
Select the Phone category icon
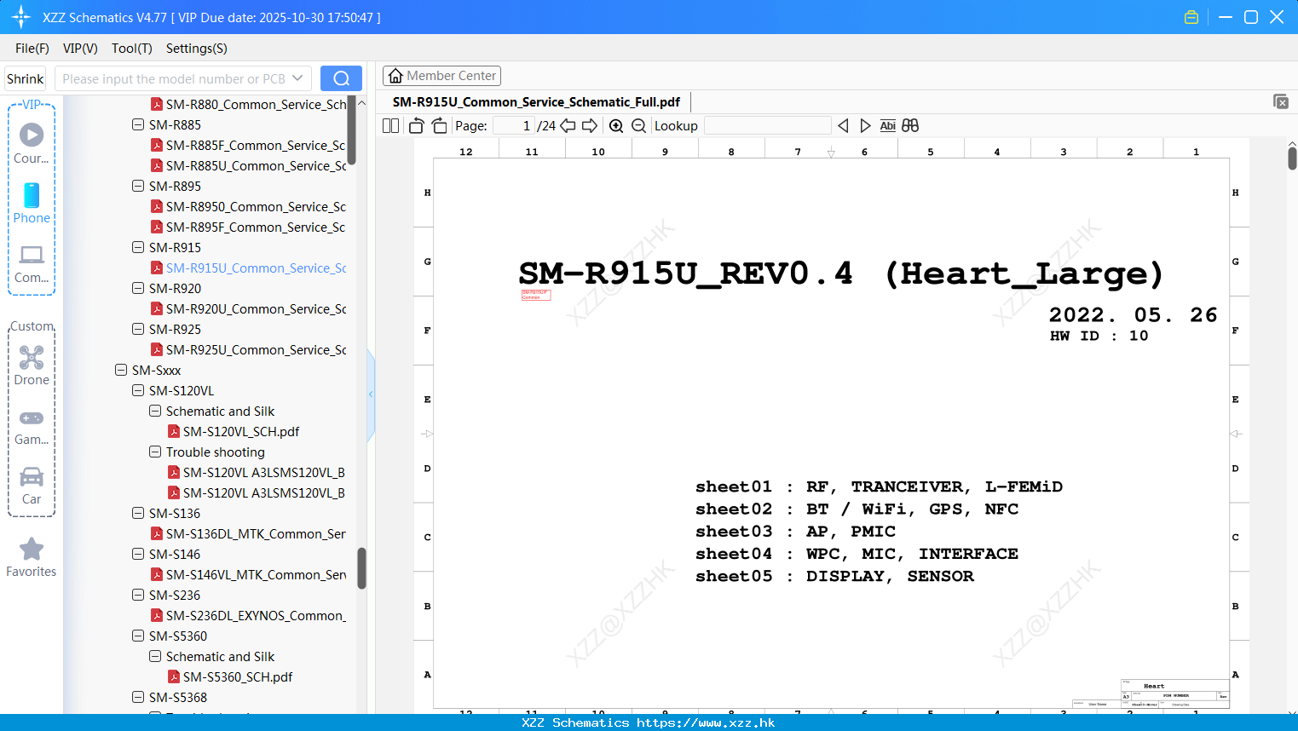point(32,203)
